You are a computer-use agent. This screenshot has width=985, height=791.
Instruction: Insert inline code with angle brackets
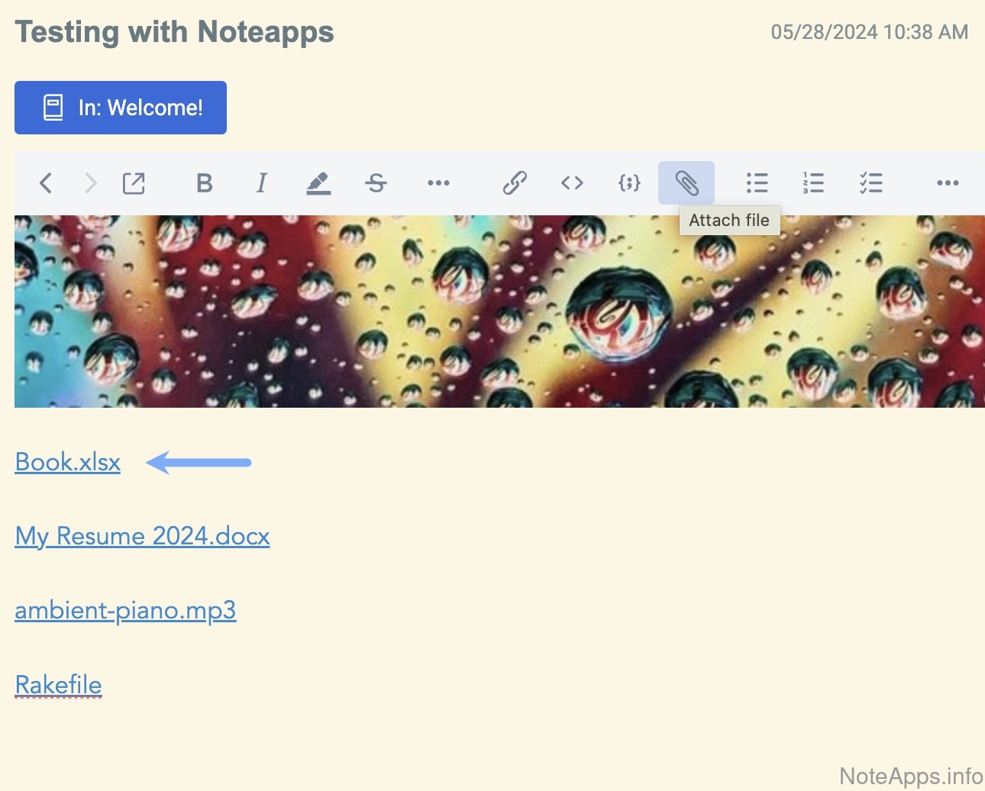(572, 183)
